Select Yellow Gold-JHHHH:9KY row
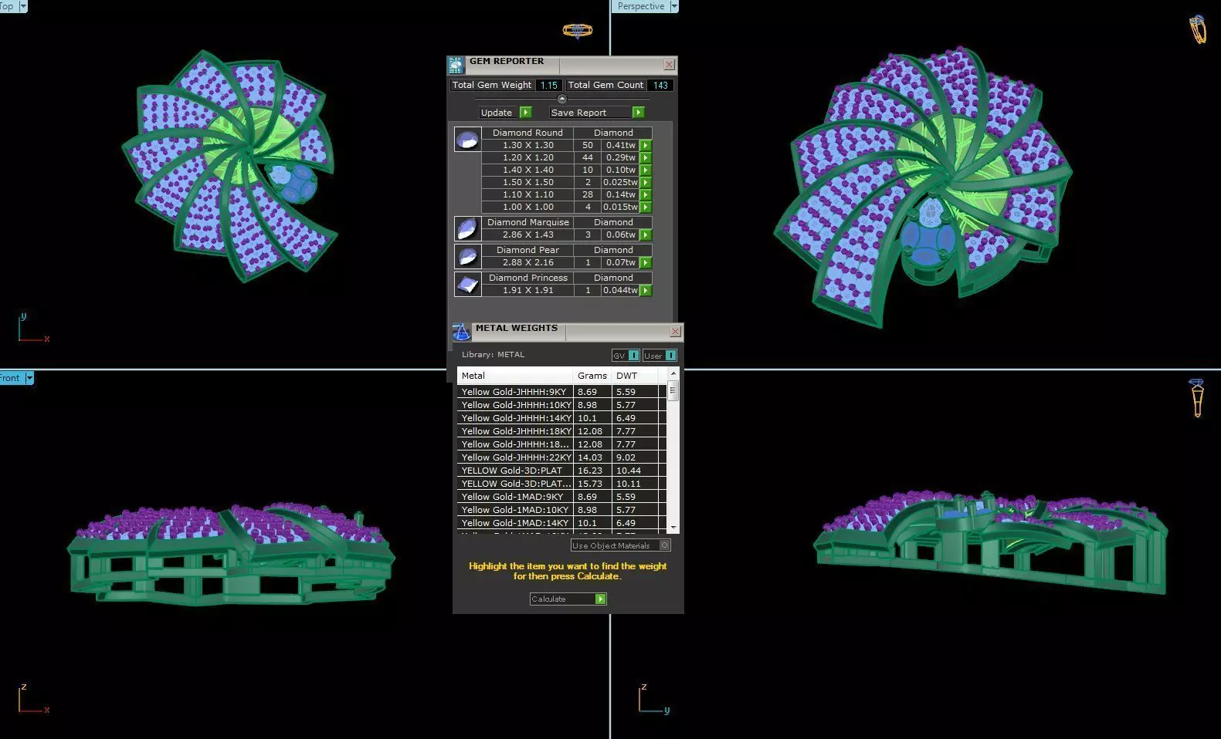Image resolution: width=1221 pixels, height=739 pixels. (x=561, y=392)
